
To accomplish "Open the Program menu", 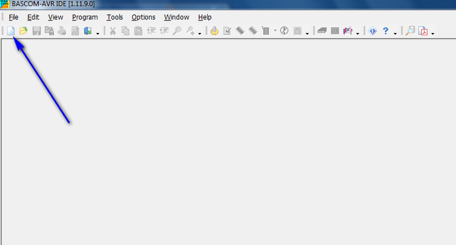I will [x=85, y=17].
